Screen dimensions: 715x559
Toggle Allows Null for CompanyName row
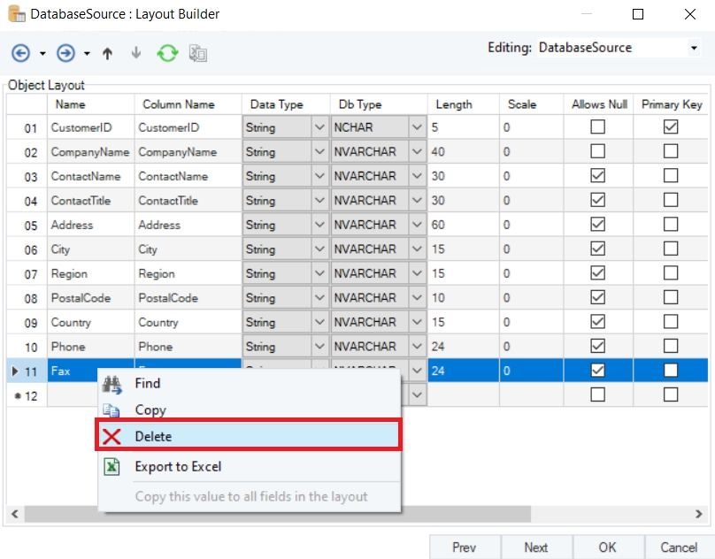click(x=598, y=152)
